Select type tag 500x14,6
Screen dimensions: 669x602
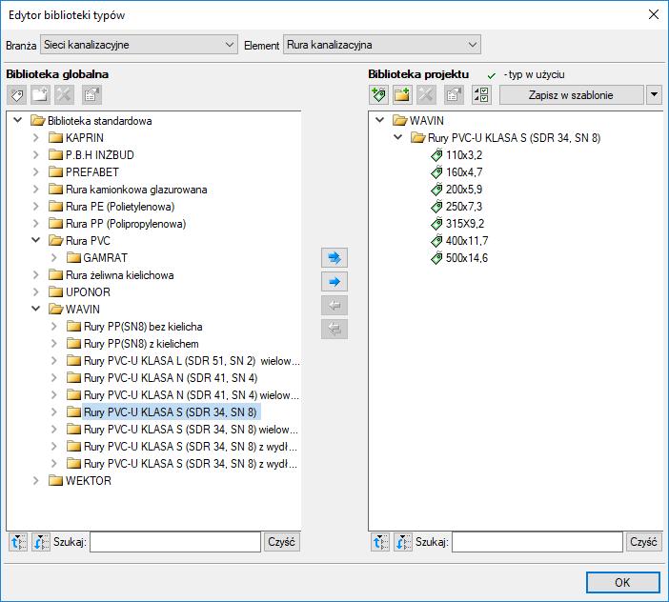tap(459, 258)
